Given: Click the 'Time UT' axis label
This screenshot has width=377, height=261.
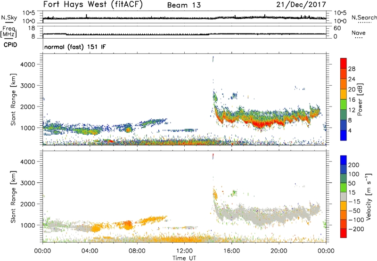Looking at the screenshot, I should pyautogui.click(x=184, y=258).
